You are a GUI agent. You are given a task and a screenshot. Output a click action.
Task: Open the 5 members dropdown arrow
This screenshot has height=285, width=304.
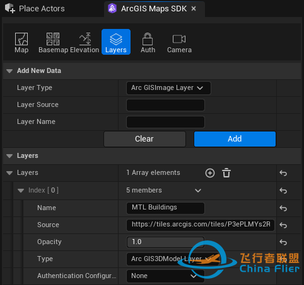pyautogui.click(x=198, y=191)
